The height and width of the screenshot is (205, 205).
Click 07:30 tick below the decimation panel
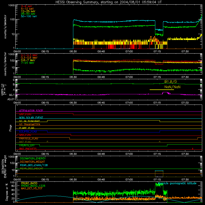point(185,180)
